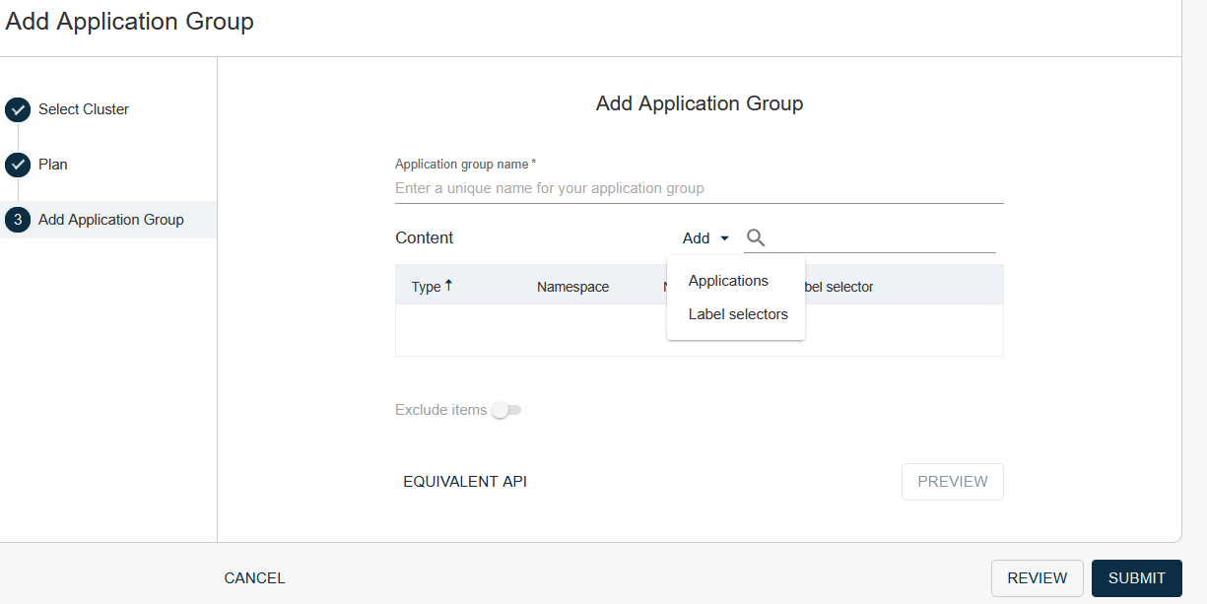This screenshot has width=1207, height=604.
Task: Go to the Select Cluster step
Action: (84, 109)
